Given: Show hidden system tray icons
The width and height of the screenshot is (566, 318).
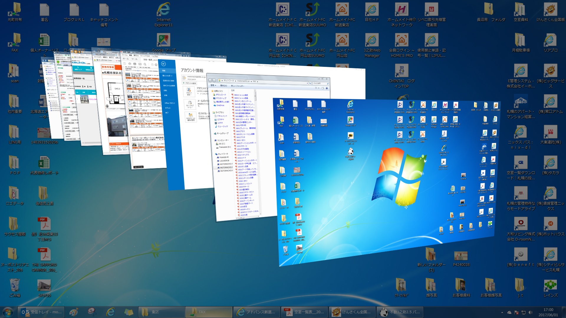Looking at the screenshot, I should [502, 312].
